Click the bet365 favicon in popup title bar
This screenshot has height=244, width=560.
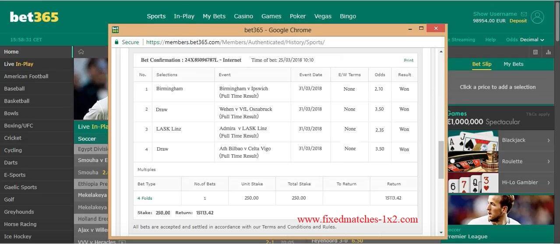pyautogui.click(x=115, y=30)
